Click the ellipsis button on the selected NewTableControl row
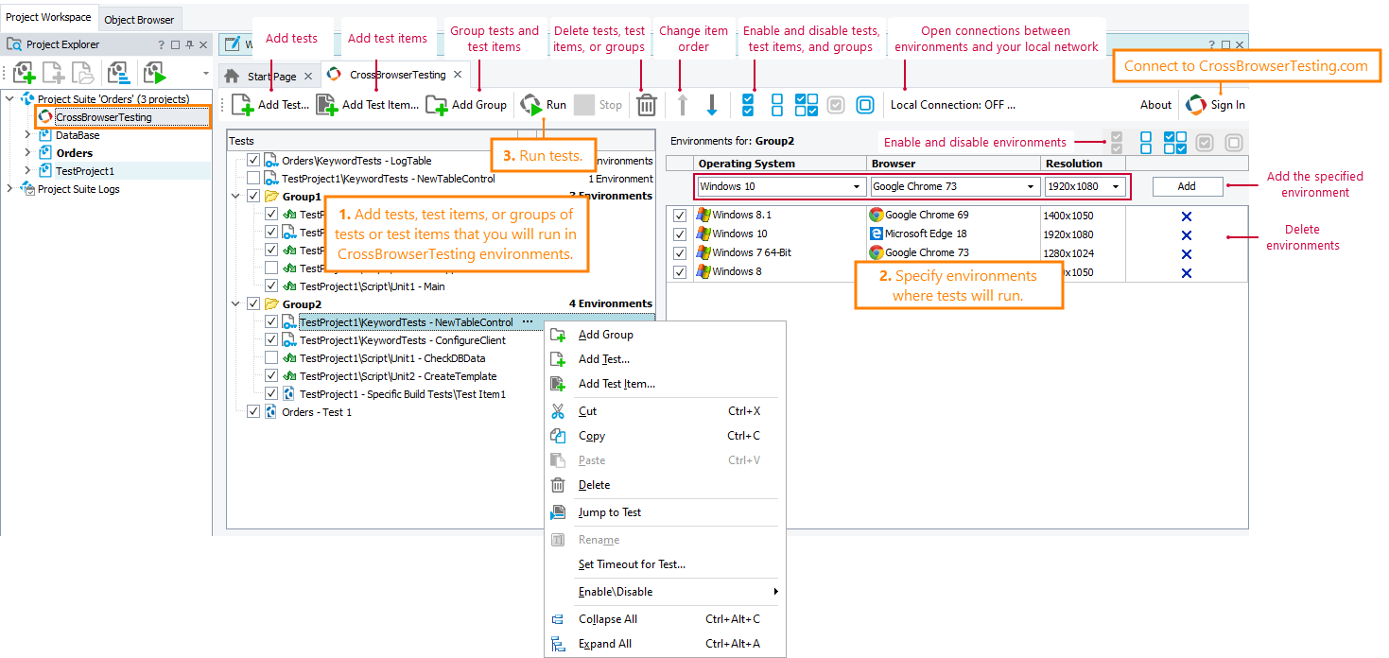Screen dimensions: 1389x658 (x=528, y=322)
